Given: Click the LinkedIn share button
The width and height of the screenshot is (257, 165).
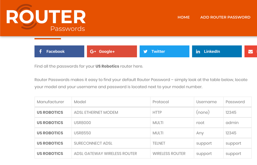Looking at the screenshot, I should click(216, 51).
